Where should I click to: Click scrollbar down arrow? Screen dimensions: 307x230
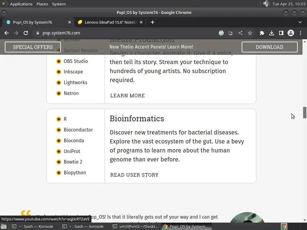(305, 220)
